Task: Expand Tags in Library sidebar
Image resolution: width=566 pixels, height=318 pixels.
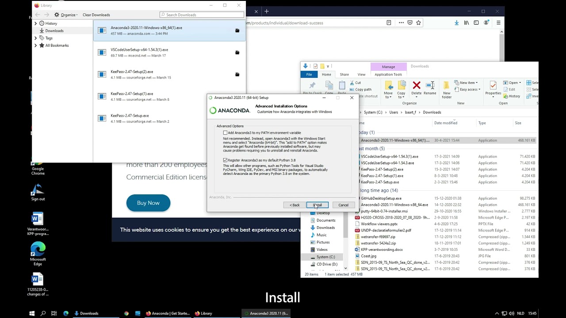Action: 36,38
